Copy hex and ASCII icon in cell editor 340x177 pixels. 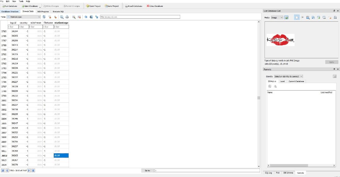(324, 17)
